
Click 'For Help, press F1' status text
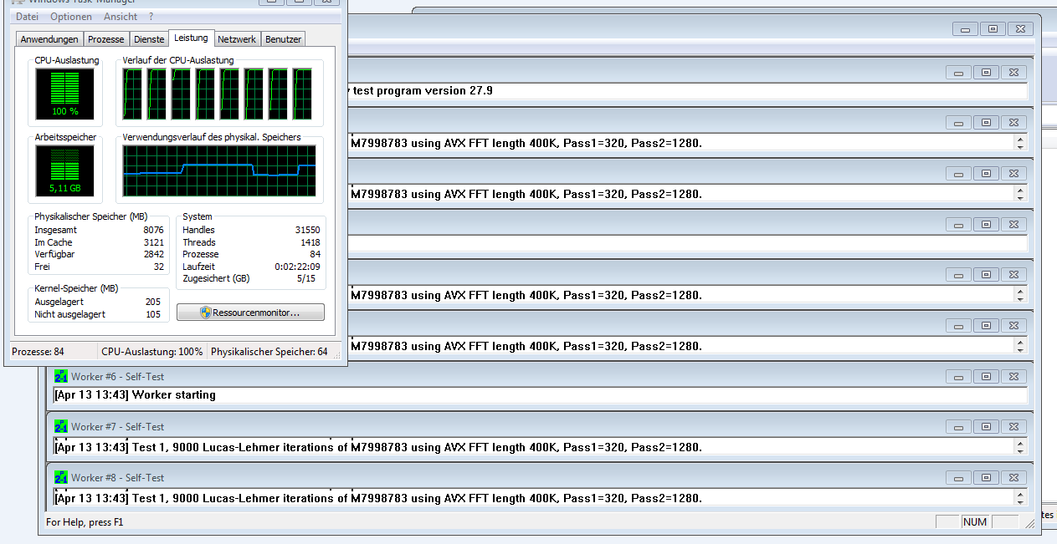[x=86, y=522]
